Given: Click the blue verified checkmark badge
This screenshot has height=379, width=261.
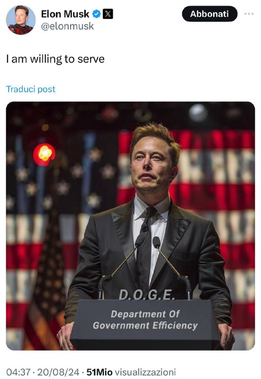Looking at the screenshot, I should pos(97,14).
